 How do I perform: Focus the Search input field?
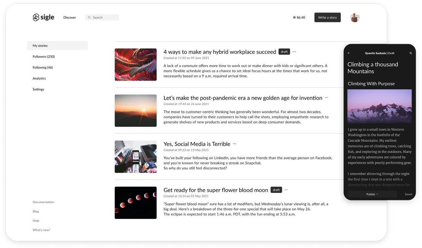tap(102, 17)
